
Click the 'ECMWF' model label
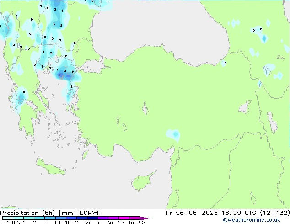click(90, 213)
